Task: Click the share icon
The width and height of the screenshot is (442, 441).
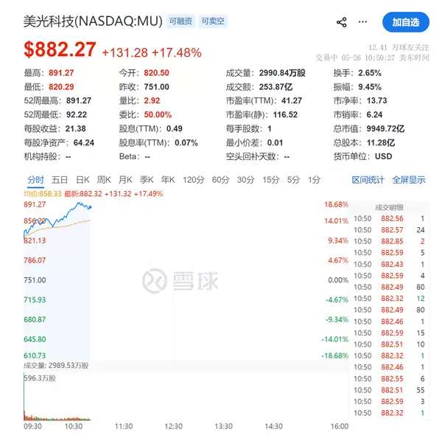Action: 341,22
